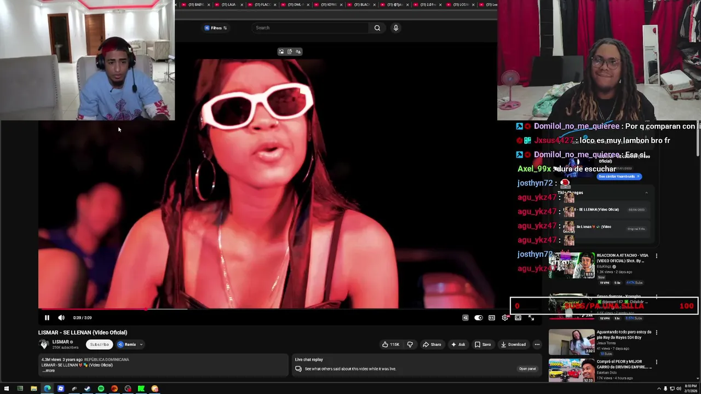Click the translate overlay icon above video
The height and width of the screenshot is (394, 701).
298,51
